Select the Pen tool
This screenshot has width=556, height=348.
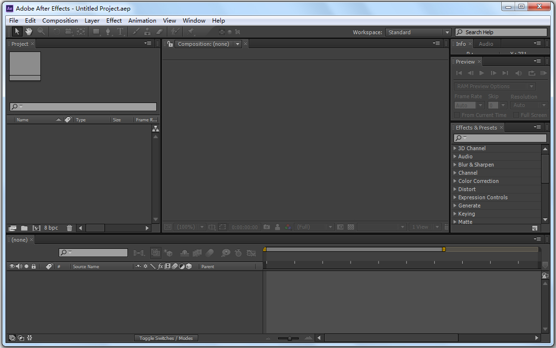[108, 32]
